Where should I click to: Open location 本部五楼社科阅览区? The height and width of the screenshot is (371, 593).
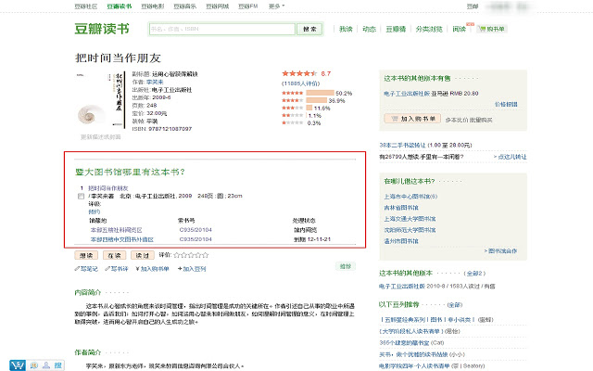(x=116, y=230)
